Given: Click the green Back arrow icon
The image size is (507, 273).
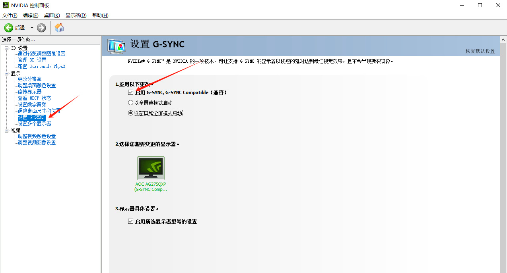Looking at the screenshot, I should [x=9, y=28].
